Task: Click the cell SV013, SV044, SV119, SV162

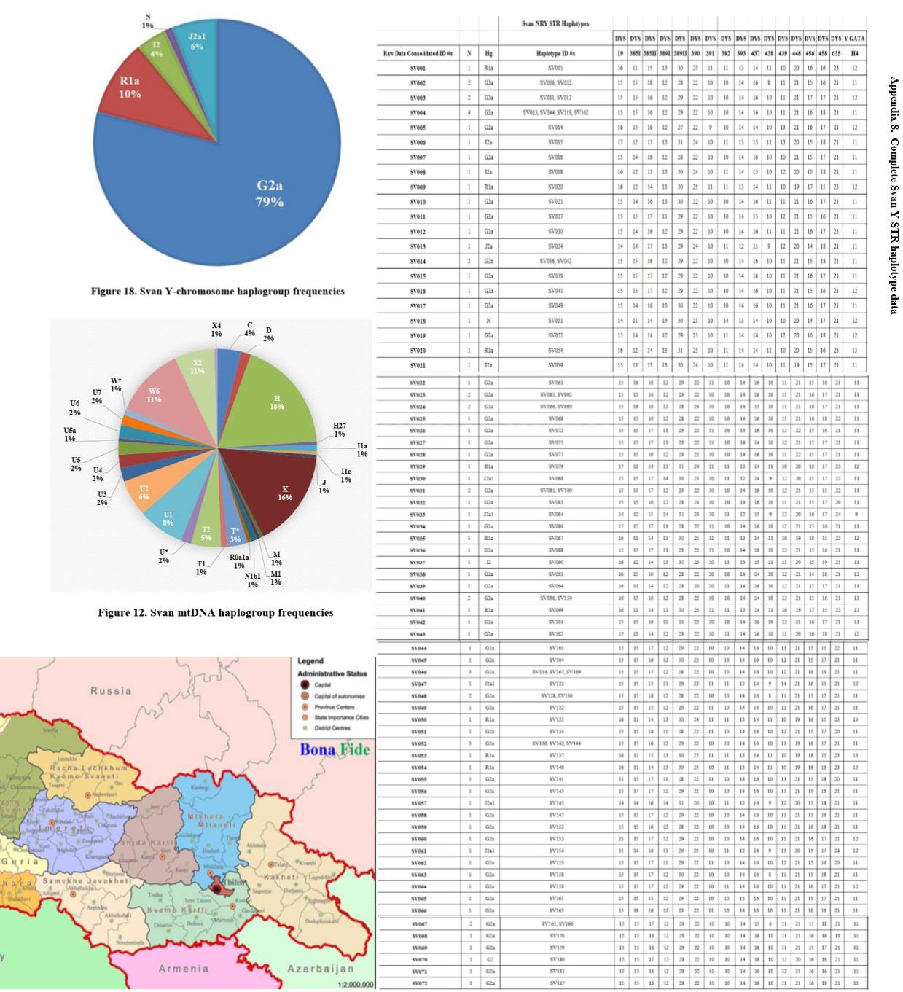Action: pos(555,113)
